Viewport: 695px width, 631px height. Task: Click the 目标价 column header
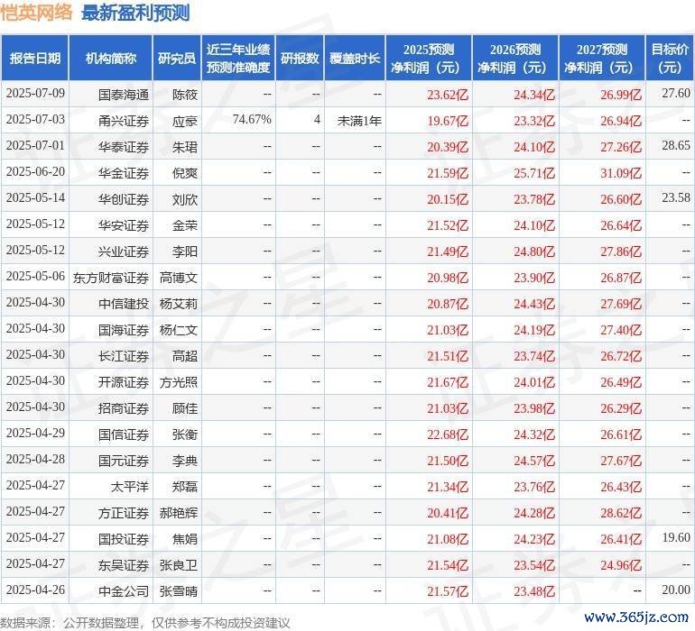coord(670,58)
